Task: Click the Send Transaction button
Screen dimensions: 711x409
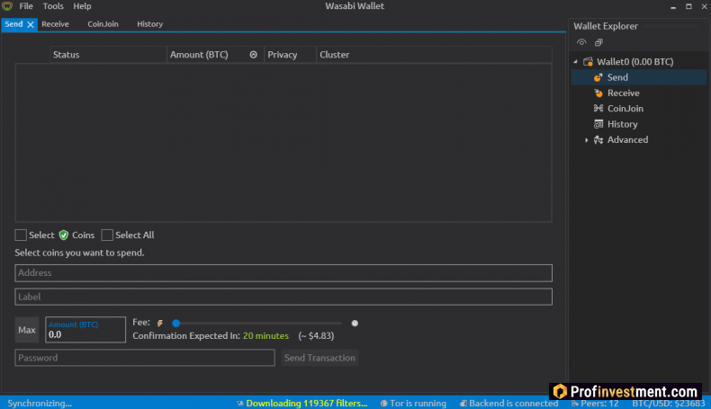Action: point(319,358)
